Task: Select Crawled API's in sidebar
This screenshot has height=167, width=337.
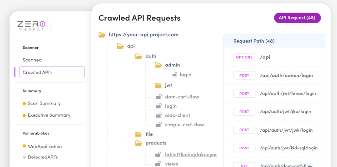Action: coord(52,72)
